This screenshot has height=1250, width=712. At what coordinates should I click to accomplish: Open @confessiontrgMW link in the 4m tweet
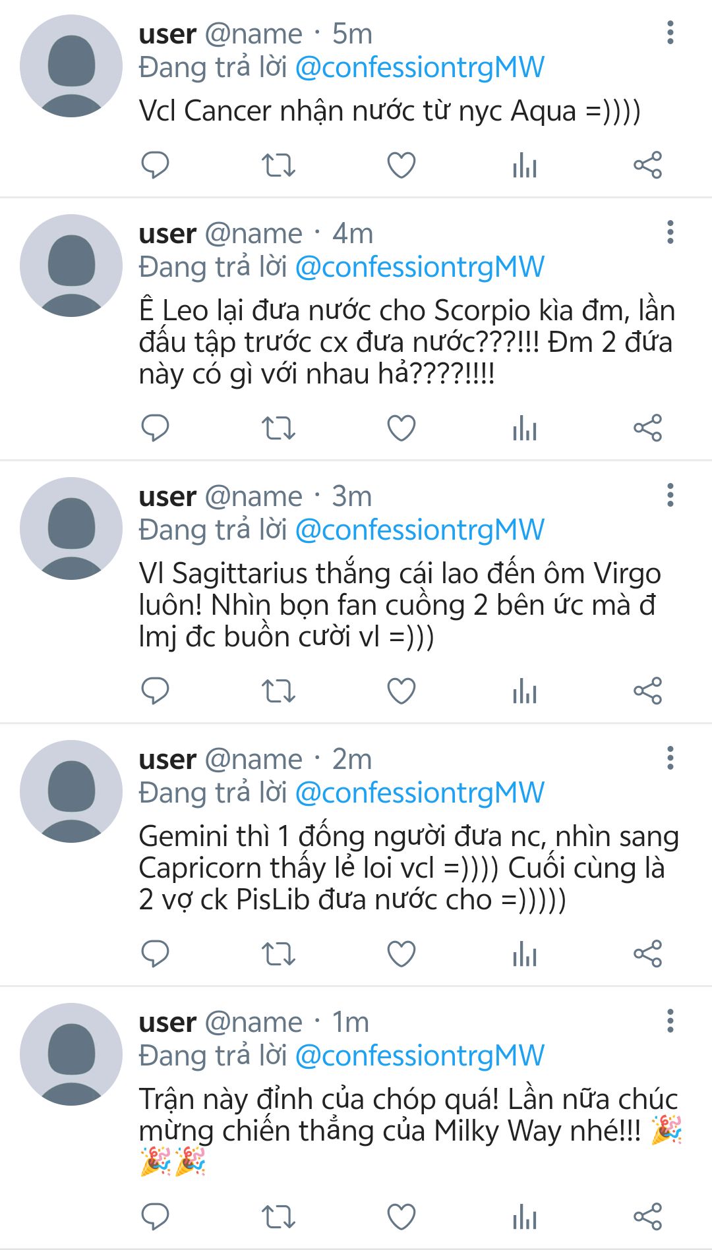point(419,267)
